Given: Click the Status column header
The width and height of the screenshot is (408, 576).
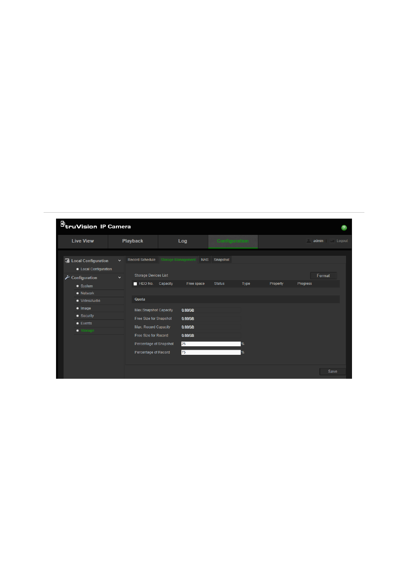Looking at the screenshot, I should (x=219, y=284).
